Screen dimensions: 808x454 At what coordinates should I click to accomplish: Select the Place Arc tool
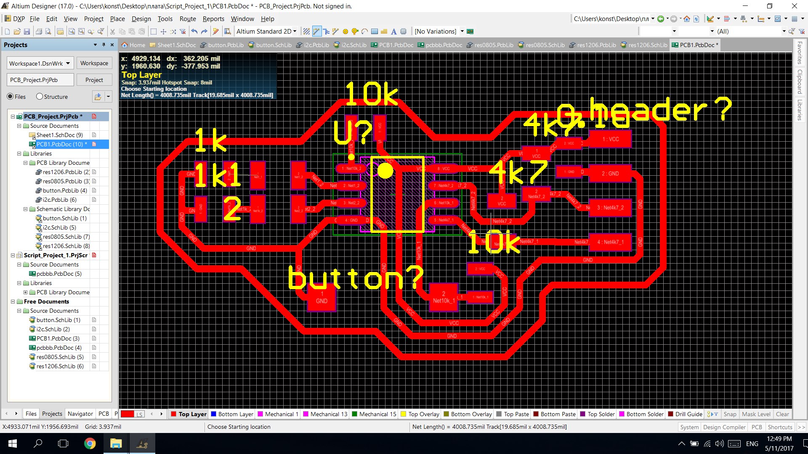click(x=364, y=32)
